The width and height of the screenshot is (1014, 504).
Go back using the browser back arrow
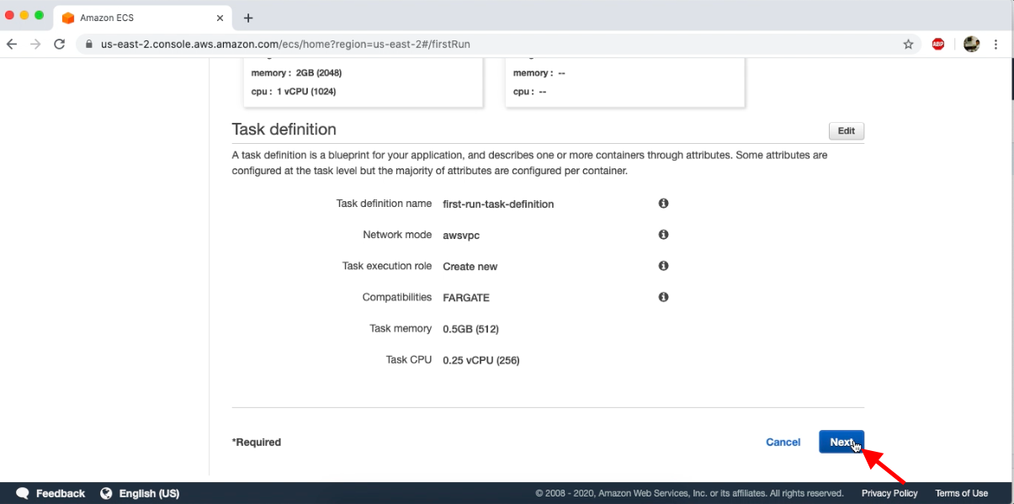pos(12,44)
